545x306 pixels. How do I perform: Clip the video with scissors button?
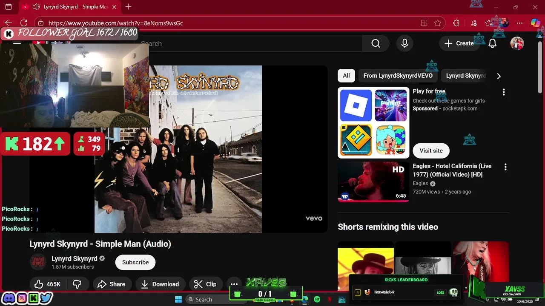click(205, 284)
